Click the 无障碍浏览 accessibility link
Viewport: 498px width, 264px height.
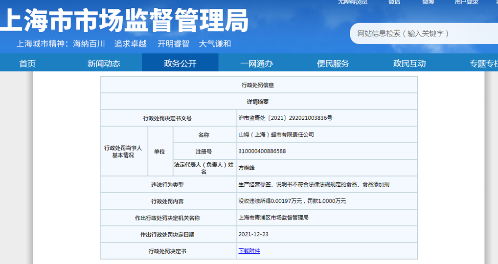pos(352,2)
